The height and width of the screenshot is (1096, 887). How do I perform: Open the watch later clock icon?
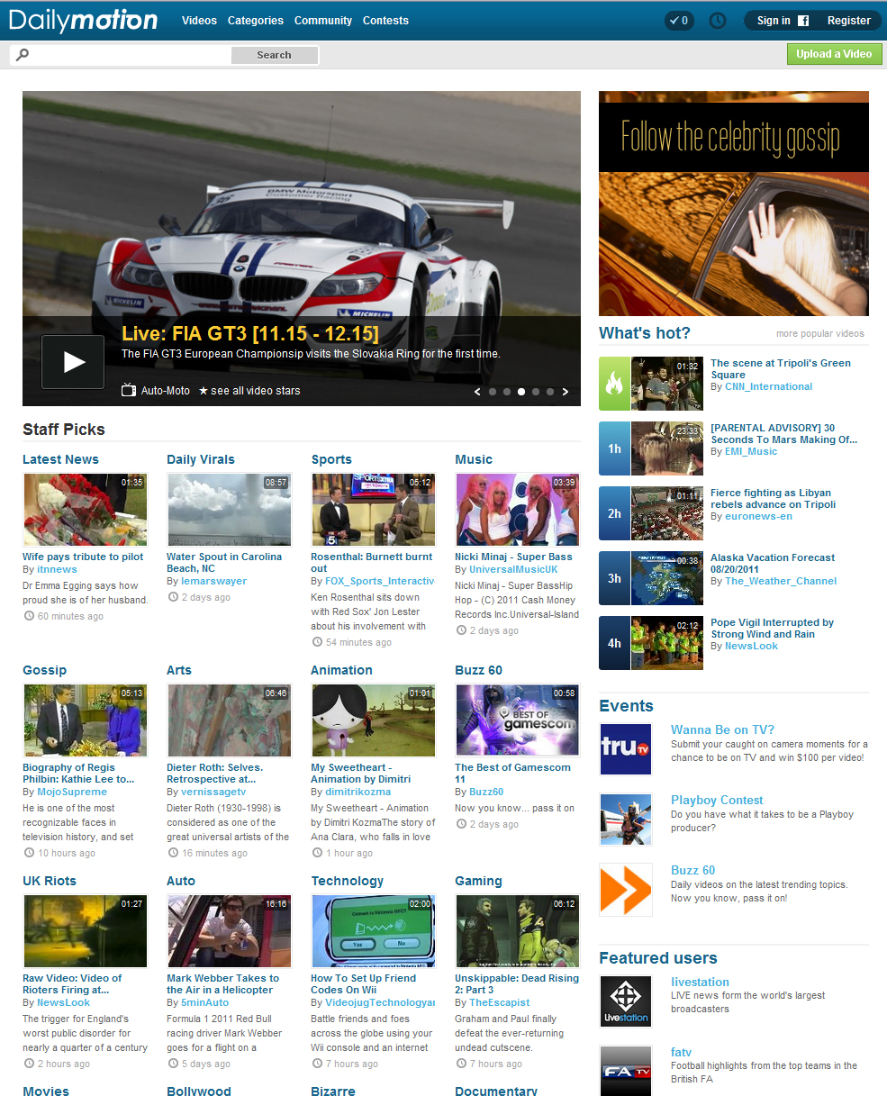(718, 20)
